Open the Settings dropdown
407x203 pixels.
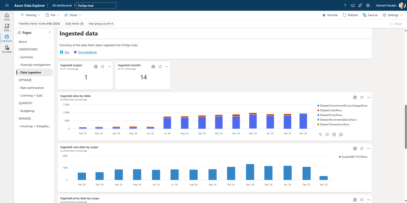coord(393,15)
